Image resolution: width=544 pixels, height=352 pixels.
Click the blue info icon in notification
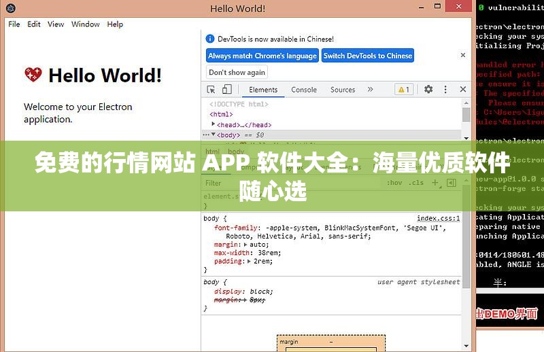[210, 39]
